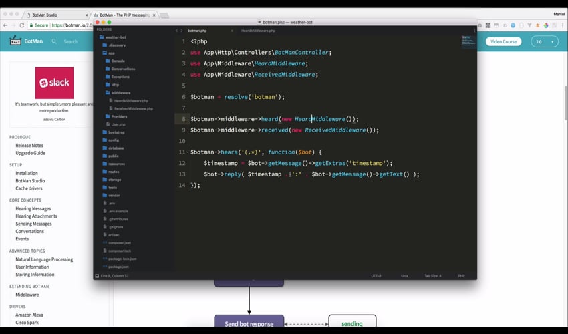Click the package-lock.json file icon
This screenshot has height=334, width=568.
[x=105, y=259]
